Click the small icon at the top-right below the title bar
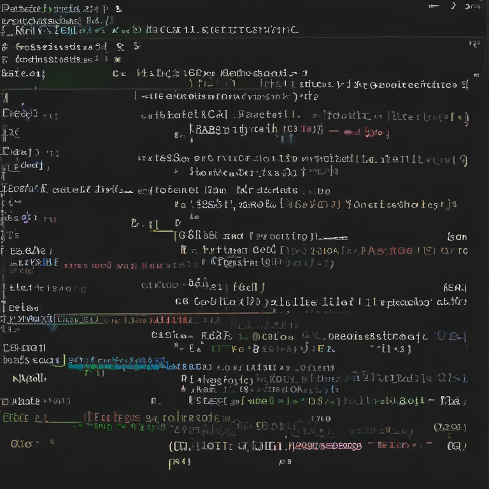489x489 pixels. (x=474, y=43)
